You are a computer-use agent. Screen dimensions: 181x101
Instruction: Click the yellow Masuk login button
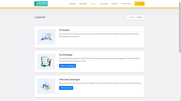pyautogui.click(x=139, y=4)
